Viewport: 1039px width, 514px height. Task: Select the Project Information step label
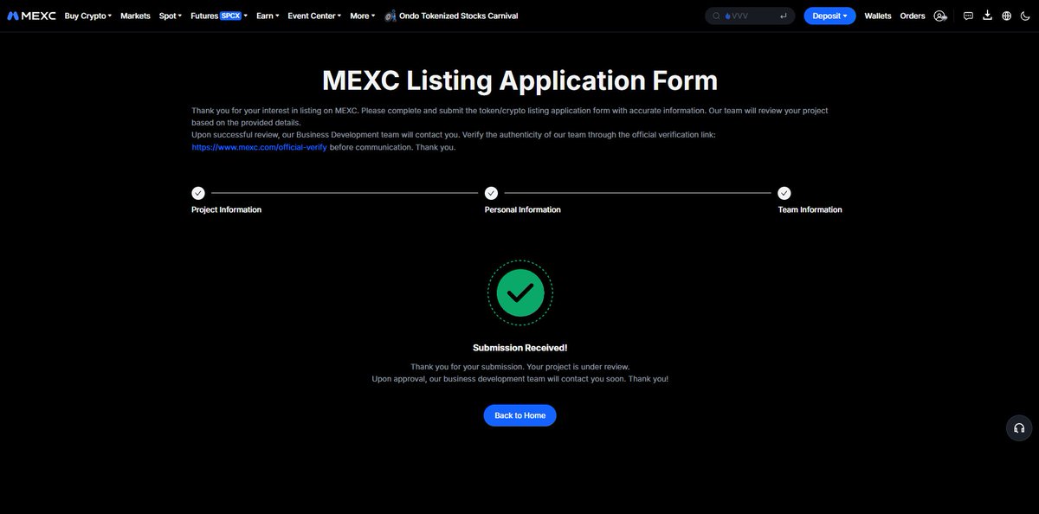coord(226,209)
